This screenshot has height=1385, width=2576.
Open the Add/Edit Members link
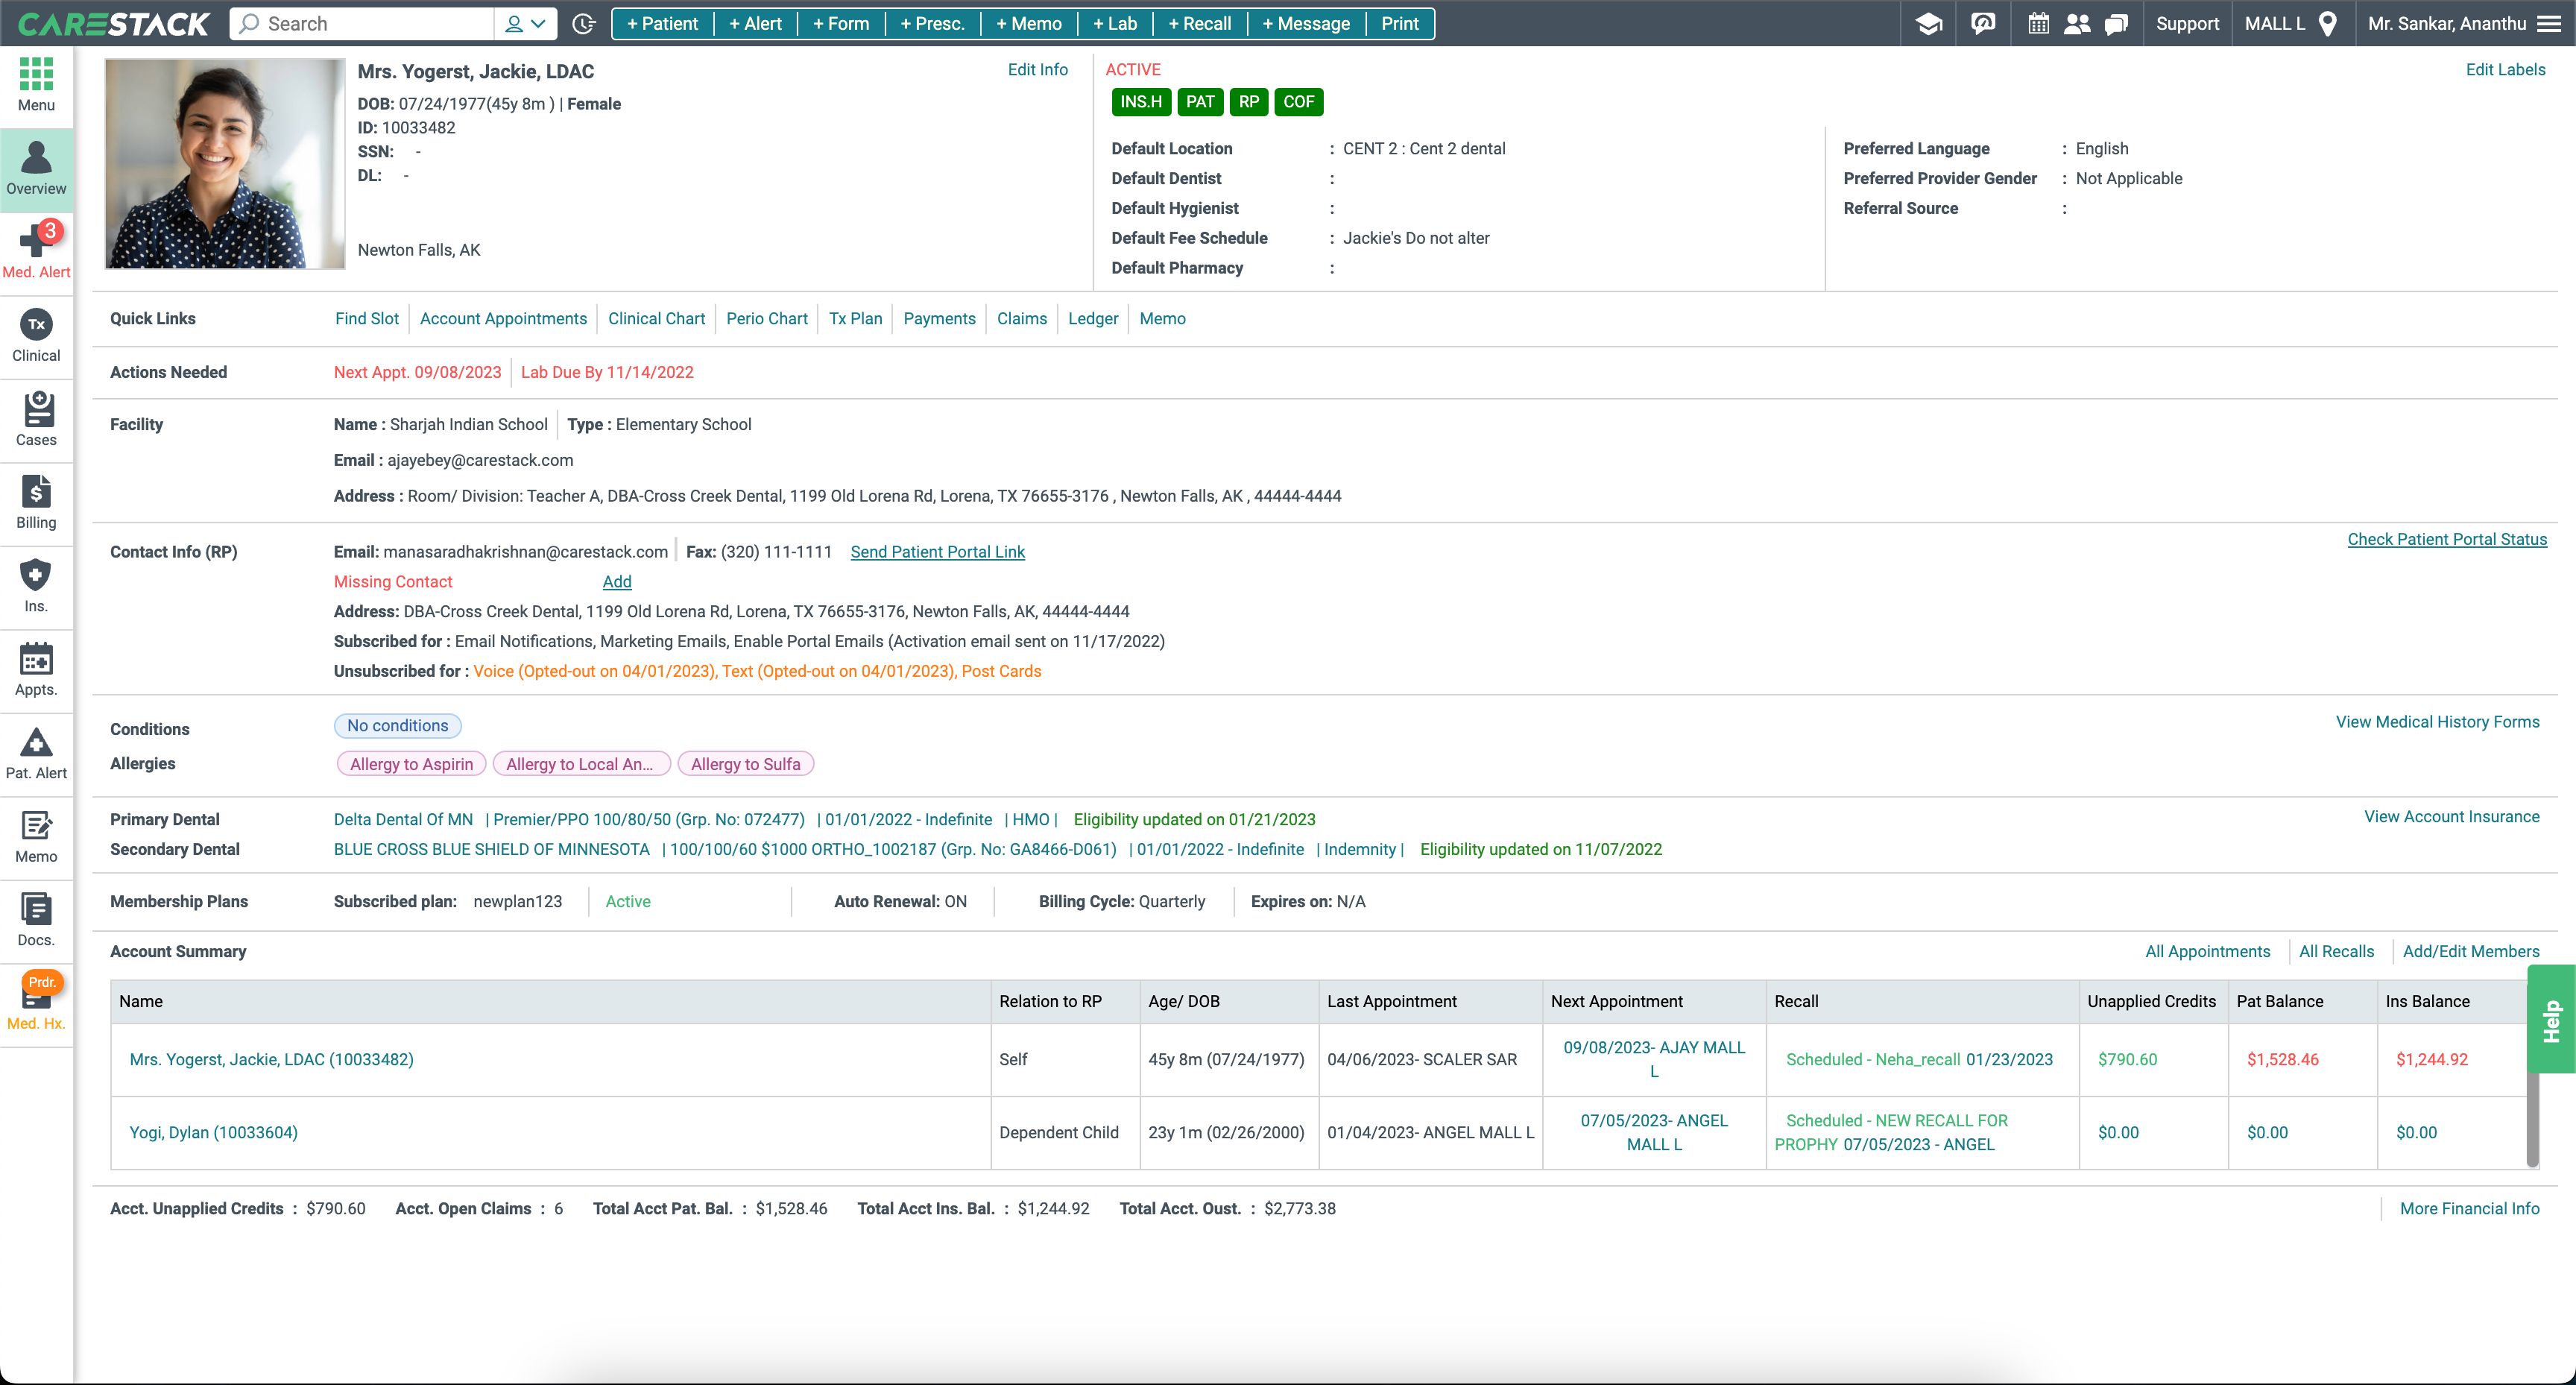[2471, 951]
